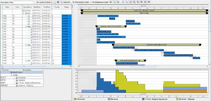Click into the Description Filter text field

coord(23,2)
